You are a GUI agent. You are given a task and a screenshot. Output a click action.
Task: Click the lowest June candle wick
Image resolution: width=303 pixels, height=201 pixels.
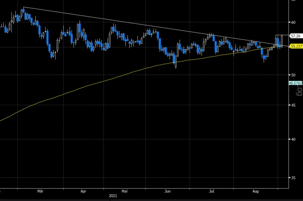(x=175, y=67)
